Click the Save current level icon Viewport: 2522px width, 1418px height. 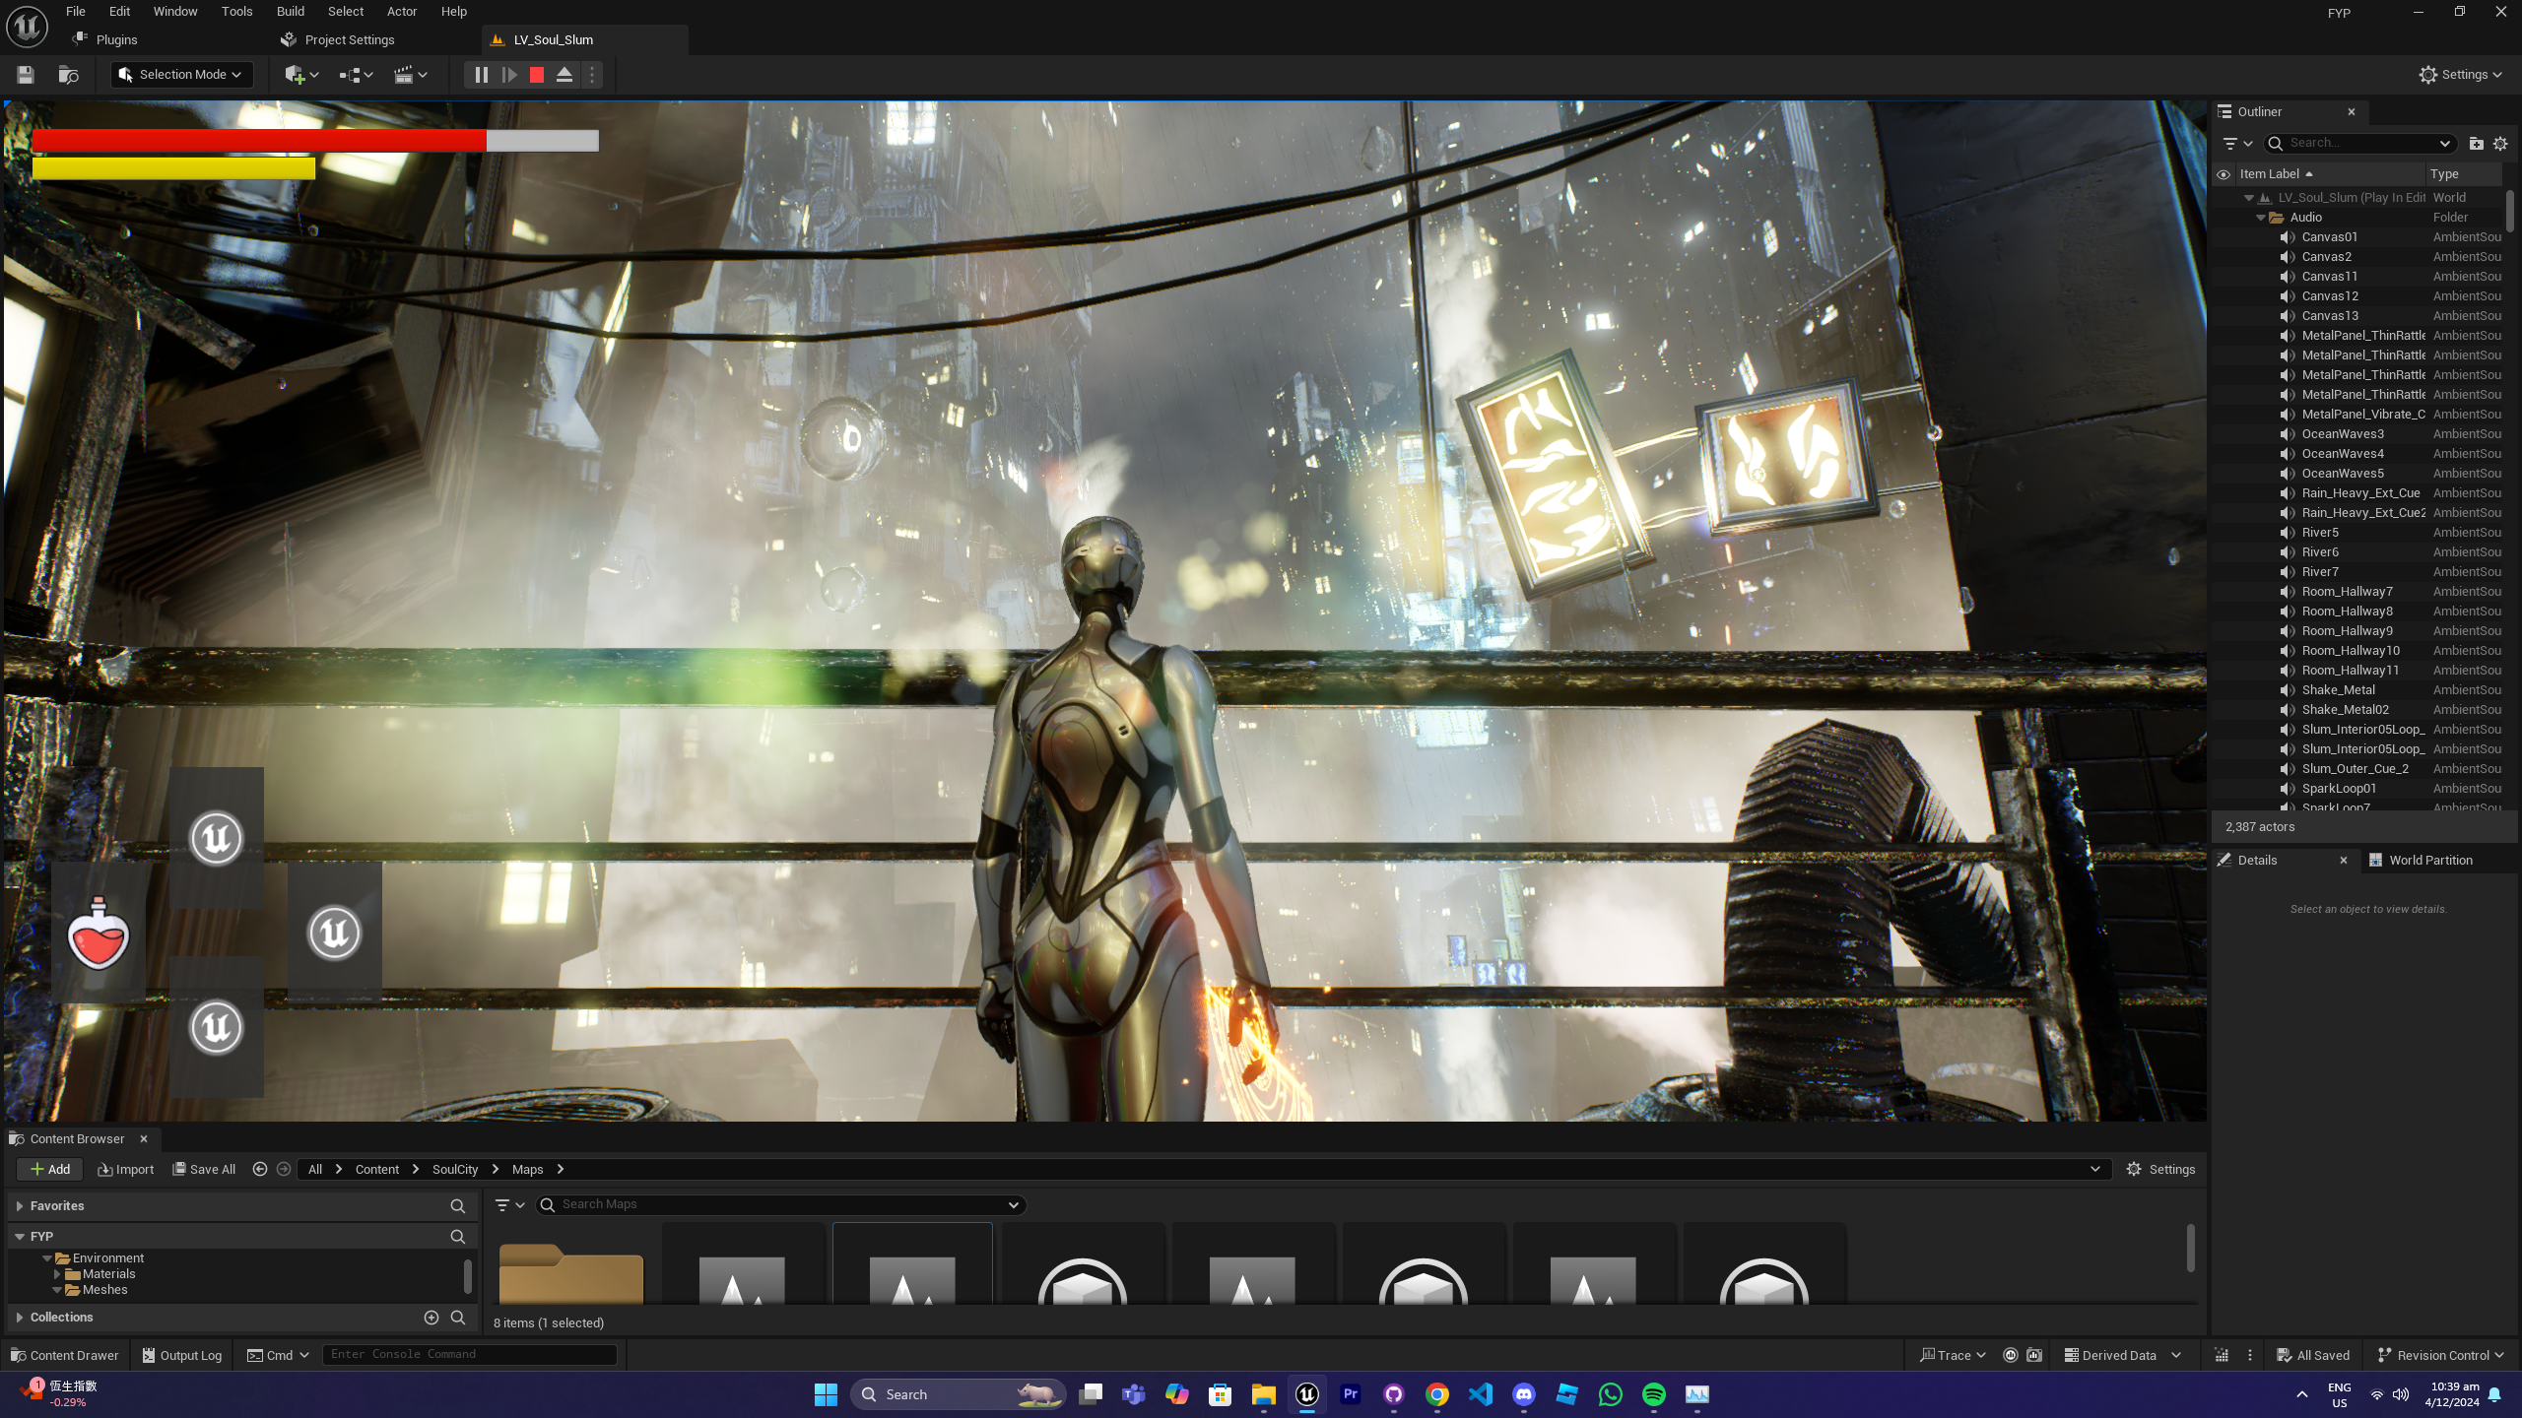pyautogui.click(x=26, y=75)
